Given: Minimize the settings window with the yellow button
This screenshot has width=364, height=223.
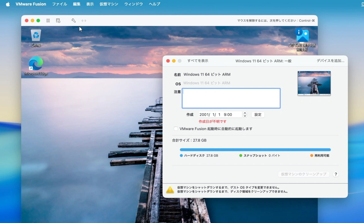Looking at the screenshot, I should pyautogui.click(x=174, y=61).
